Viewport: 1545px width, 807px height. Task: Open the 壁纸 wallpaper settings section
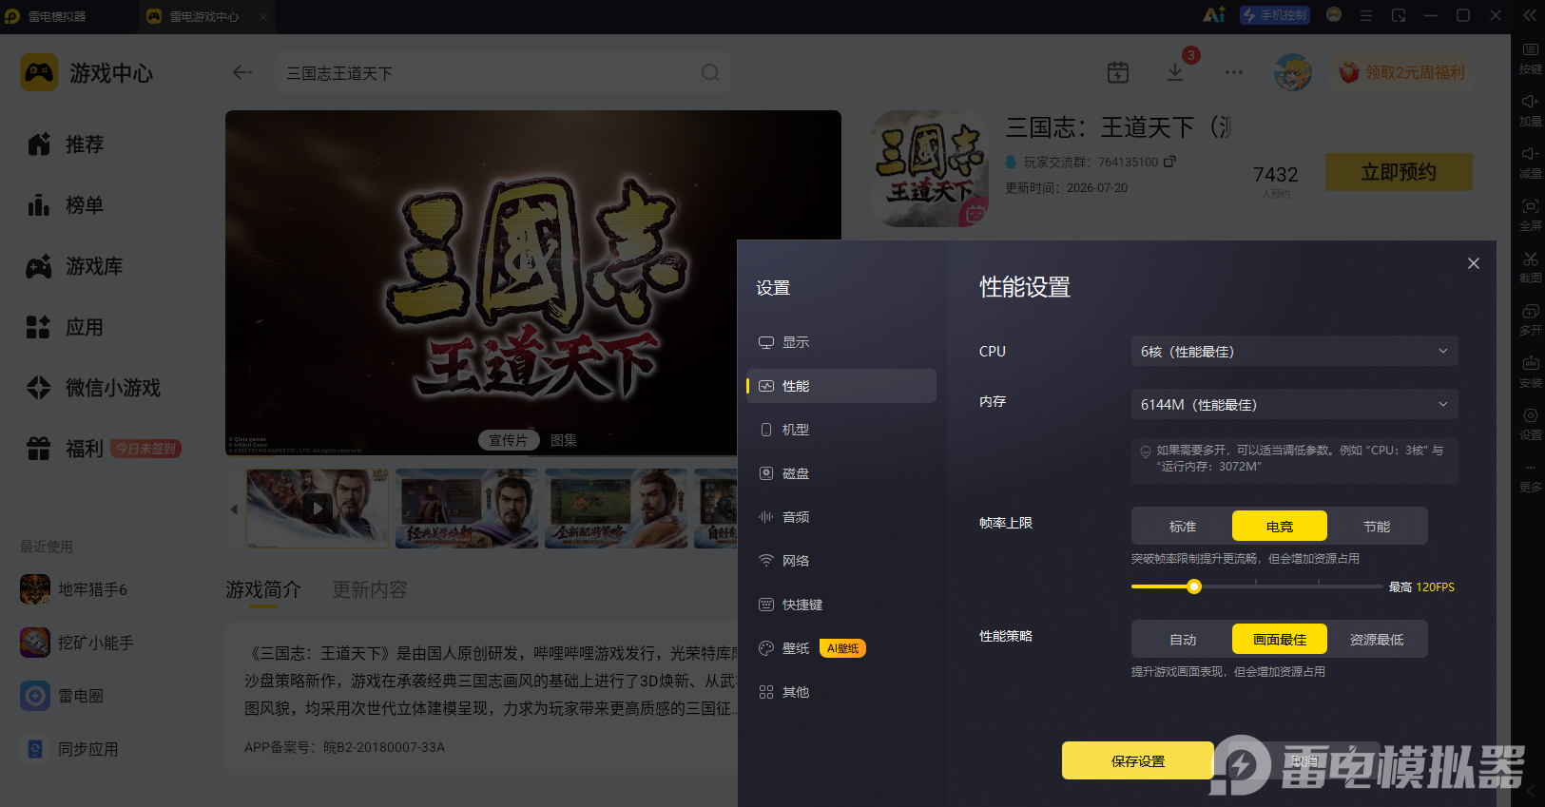784,648
